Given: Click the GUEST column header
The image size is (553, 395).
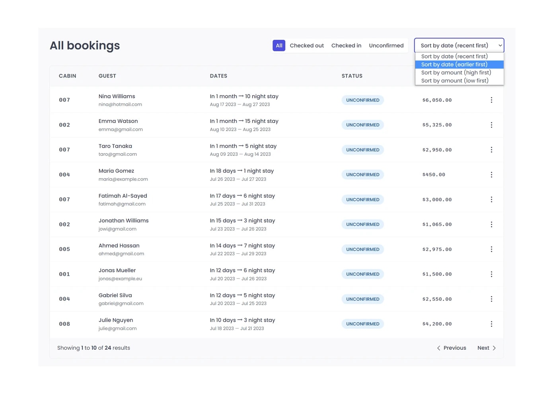Looking at the screenshot, I should (x=107, y=76).
